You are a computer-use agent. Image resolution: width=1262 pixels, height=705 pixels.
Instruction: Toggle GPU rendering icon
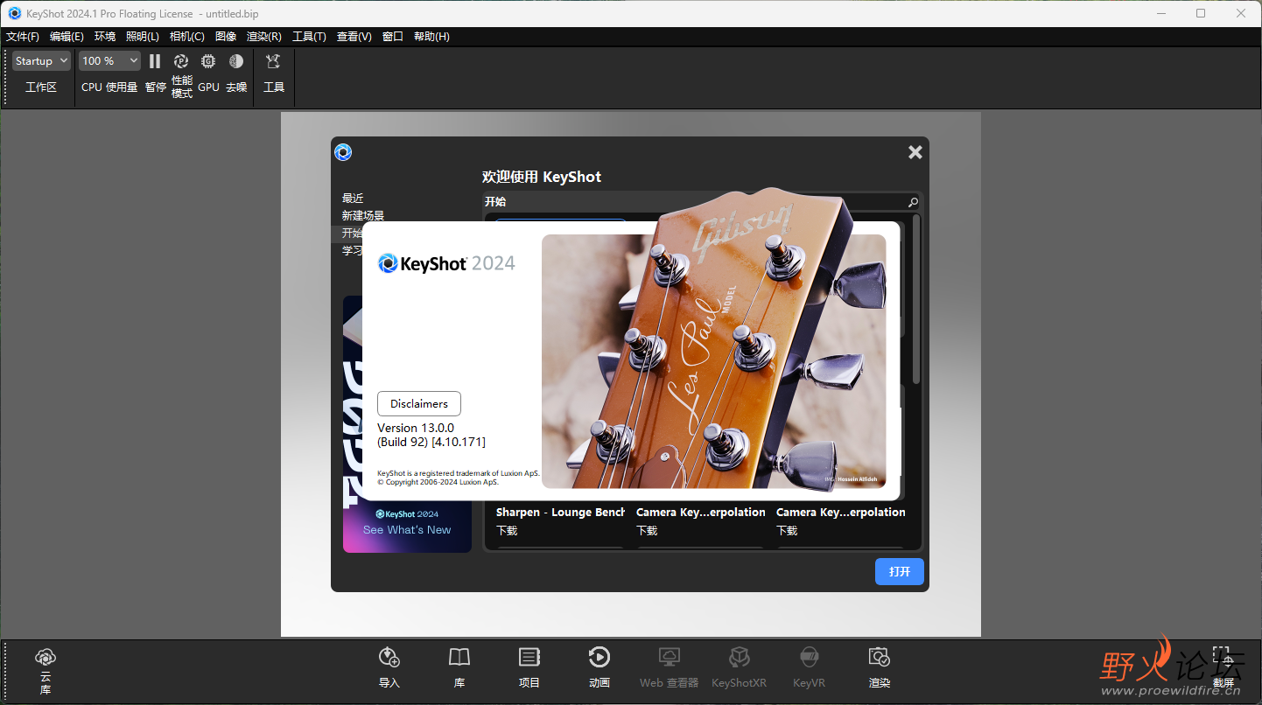coord(208,61)
